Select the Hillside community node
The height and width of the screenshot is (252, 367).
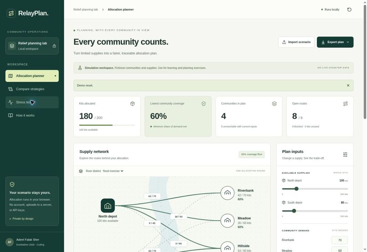pos(227,247)
